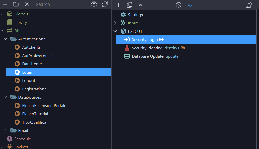This screenshot has height=149, width=259.
Task: Click the delete X in the process toolbar
Action: [x=140, y=5]
